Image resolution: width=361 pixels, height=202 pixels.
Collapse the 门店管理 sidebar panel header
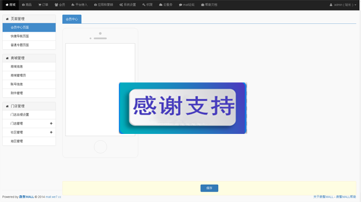(29, 106)
